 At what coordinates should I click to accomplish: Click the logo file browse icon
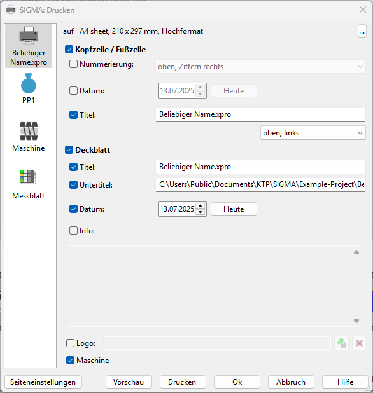(342, 343)
